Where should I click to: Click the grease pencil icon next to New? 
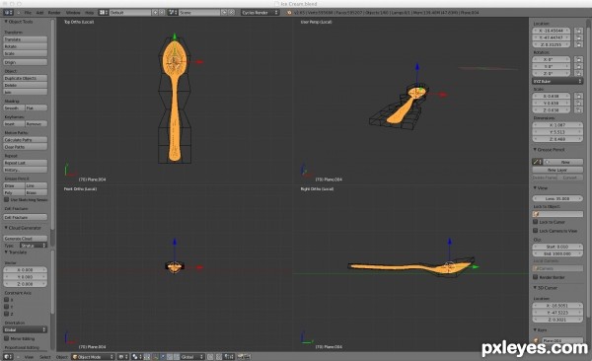pos(537,162)
